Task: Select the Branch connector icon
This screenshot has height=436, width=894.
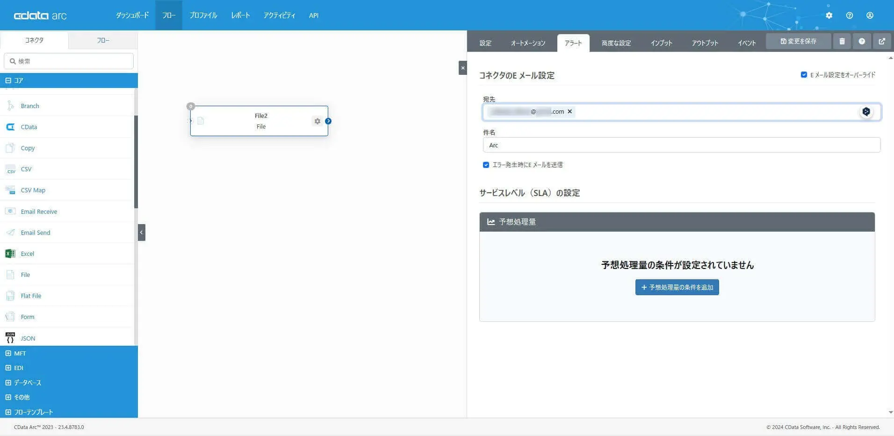Action: [10, 106]
